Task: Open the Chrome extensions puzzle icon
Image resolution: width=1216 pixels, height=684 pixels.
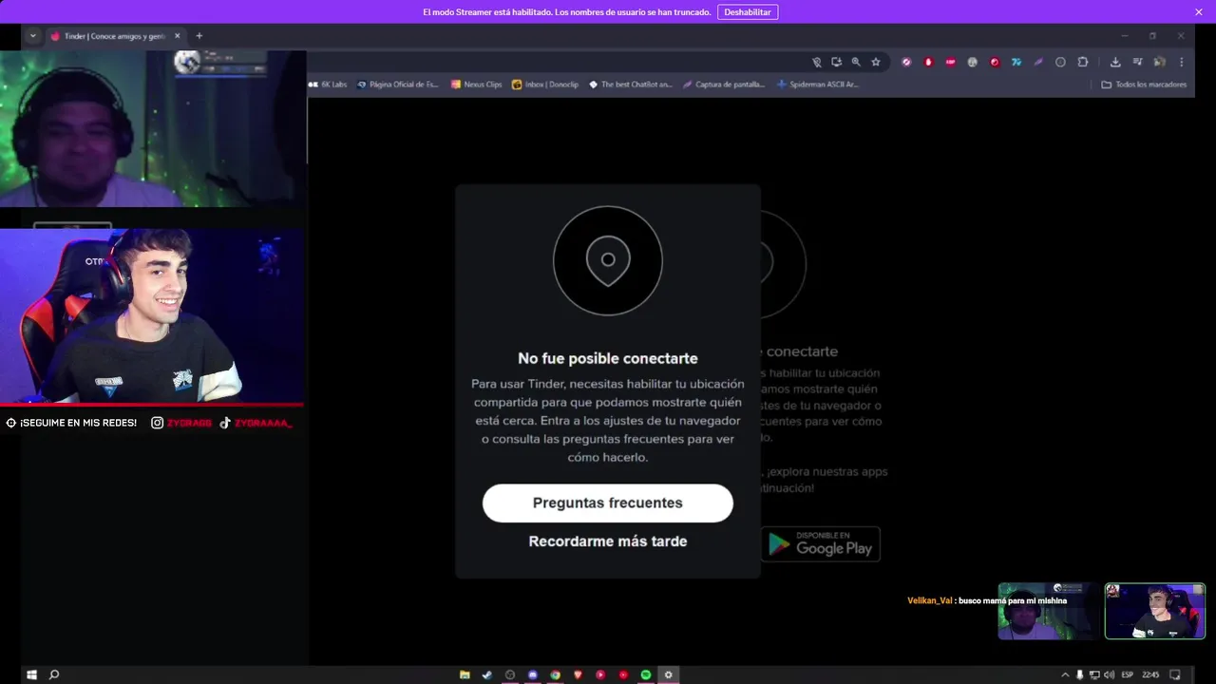Action: tap(1083, 62)
